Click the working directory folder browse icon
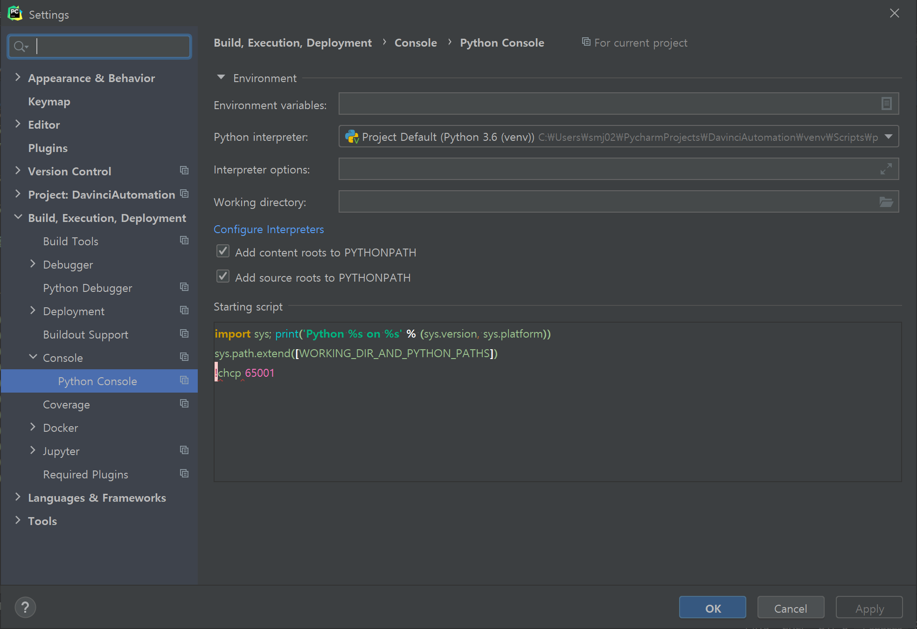This screenshot has height=629, width=917. pyautogui.click(x=886, y=202)
